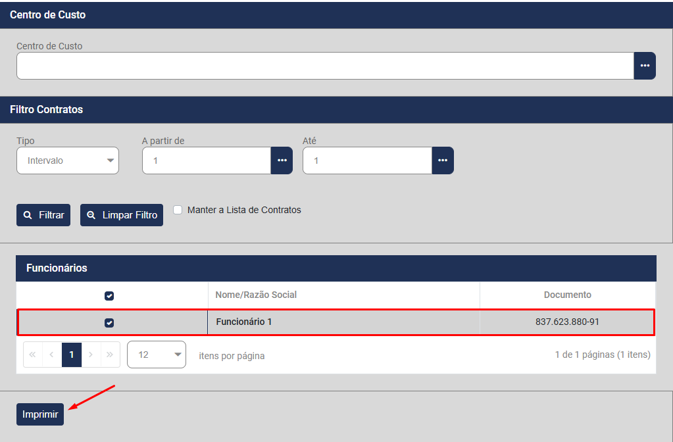Image resolution: width=673 pixels, height=442 pixels.
Task: Click the 'Nome/Razão Social' column header
Action: [x=344, y=295]
